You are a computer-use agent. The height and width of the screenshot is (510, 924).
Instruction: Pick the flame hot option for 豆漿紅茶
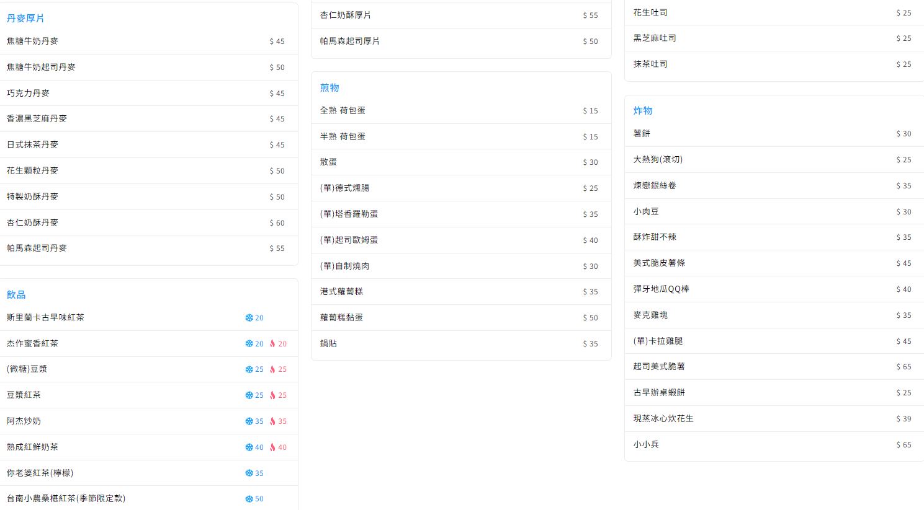pyautogui.click(x=272, y=395)
